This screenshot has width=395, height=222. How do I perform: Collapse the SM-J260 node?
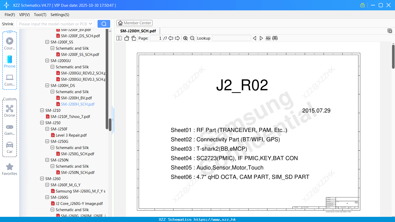click(42, 179)
